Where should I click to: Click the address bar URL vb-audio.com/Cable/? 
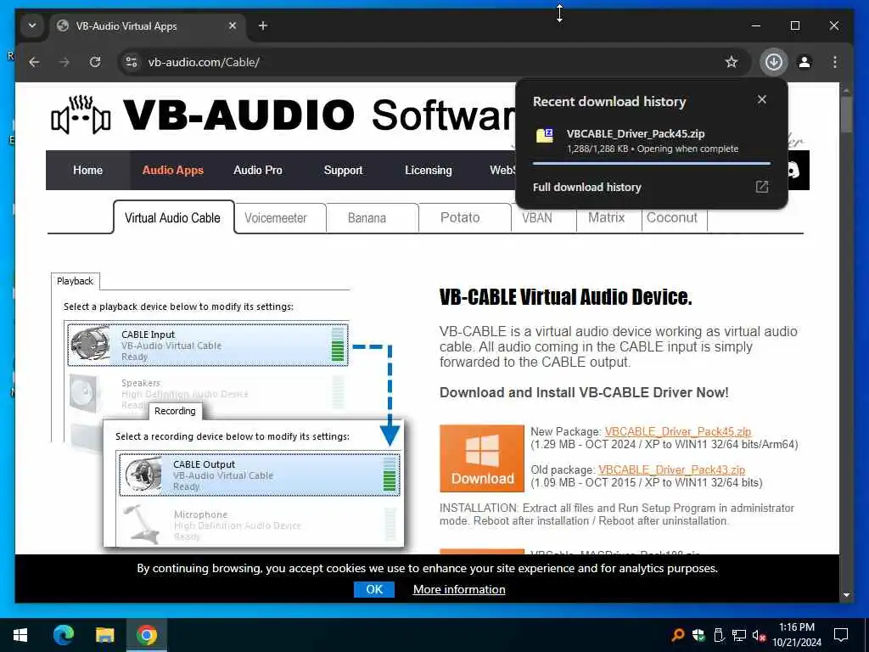click(204, 62)
